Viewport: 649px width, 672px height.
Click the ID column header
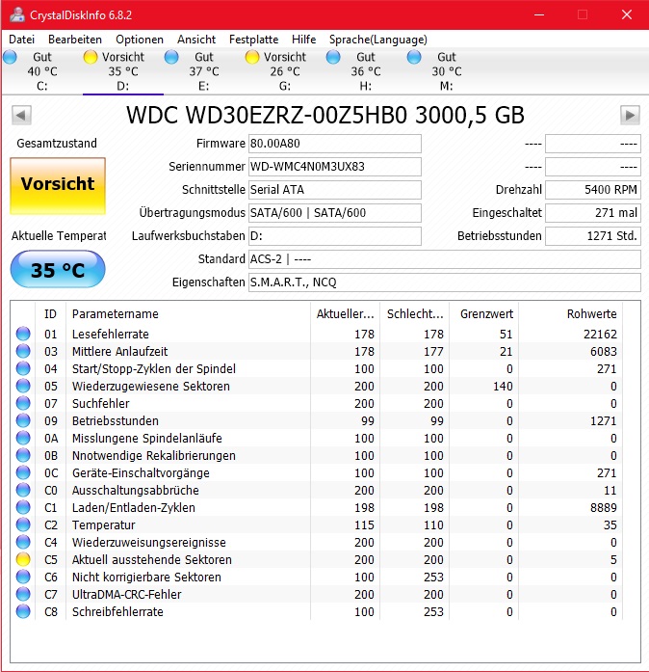(x=50, y=313)
